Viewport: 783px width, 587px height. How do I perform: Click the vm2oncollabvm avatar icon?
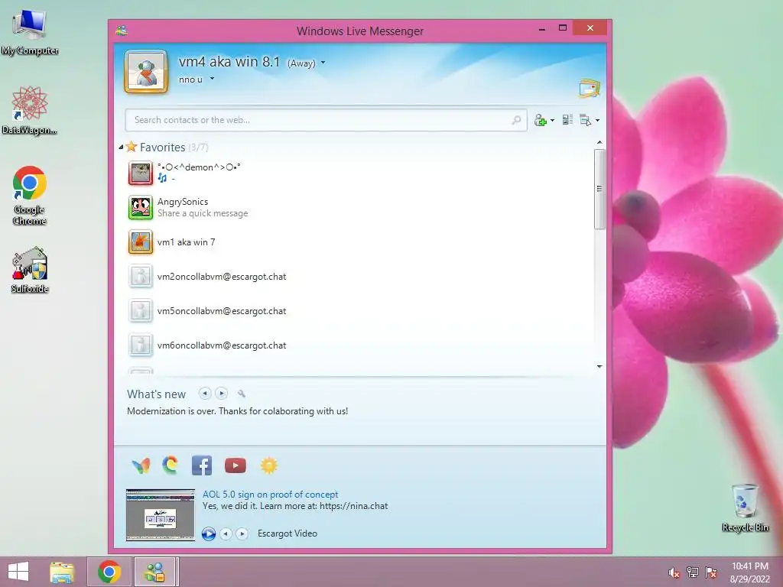tap(141, 277)
